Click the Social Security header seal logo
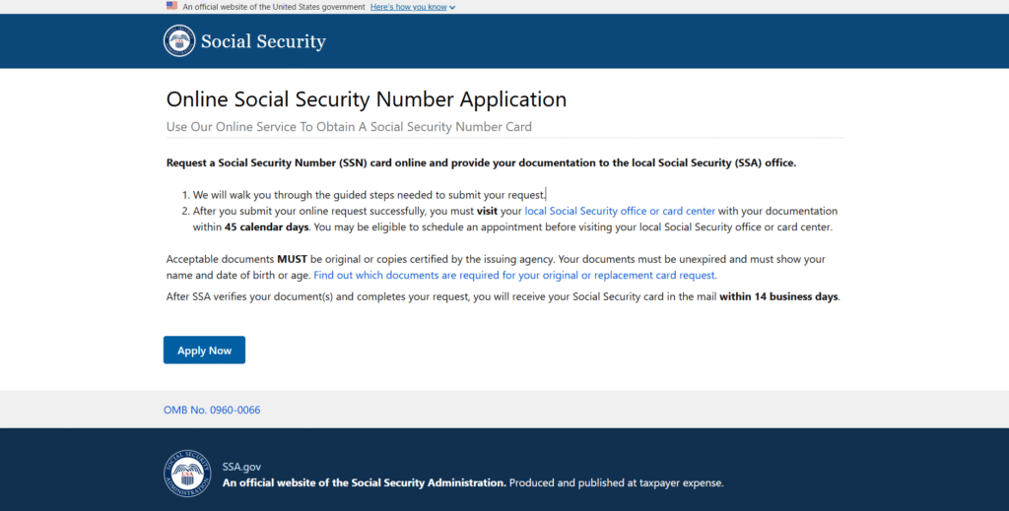Viewport: 1009px width, 511px height. tap(179, 41)
